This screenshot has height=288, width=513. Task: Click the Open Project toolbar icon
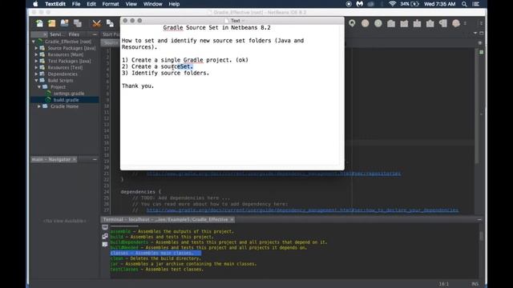(64, 23)
